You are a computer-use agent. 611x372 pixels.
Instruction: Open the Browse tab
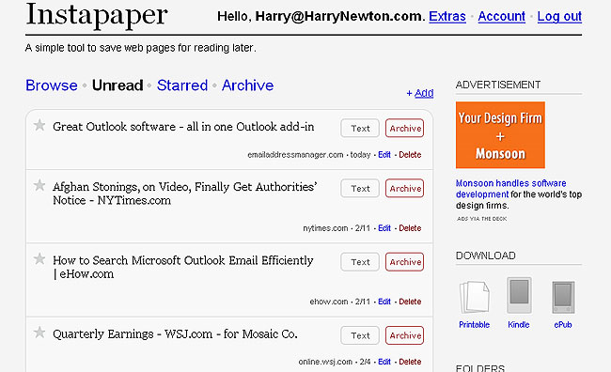[x=52, y=85]
